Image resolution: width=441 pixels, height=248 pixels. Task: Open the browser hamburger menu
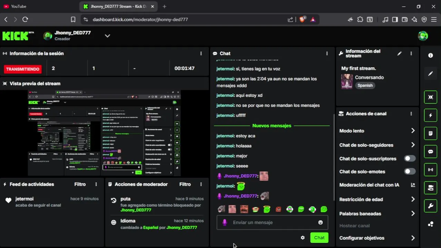[x=434, y=20]
